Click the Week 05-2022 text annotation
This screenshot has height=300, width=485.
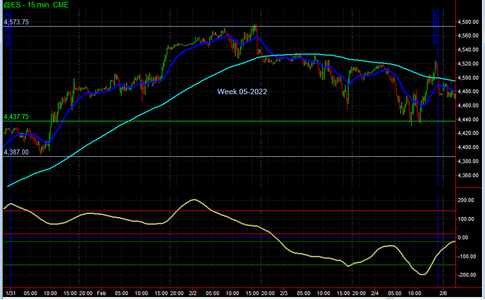242,91
